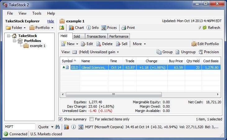
Task: Click the Edit Portfolio button
Action: coord(205,44)
